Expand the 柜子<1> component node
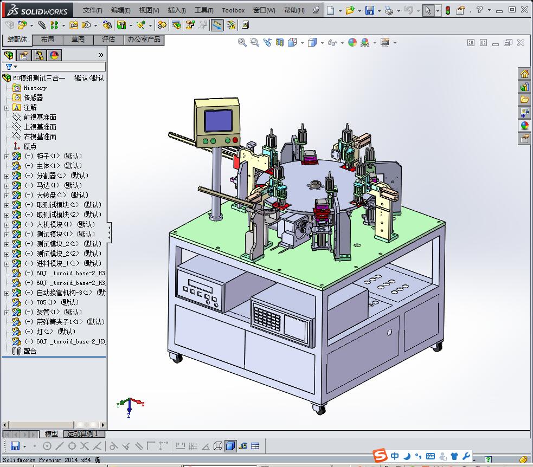 tap(7, 156)
